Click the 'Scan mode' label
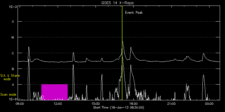The image size is (225, 112). tap(8, 94)
